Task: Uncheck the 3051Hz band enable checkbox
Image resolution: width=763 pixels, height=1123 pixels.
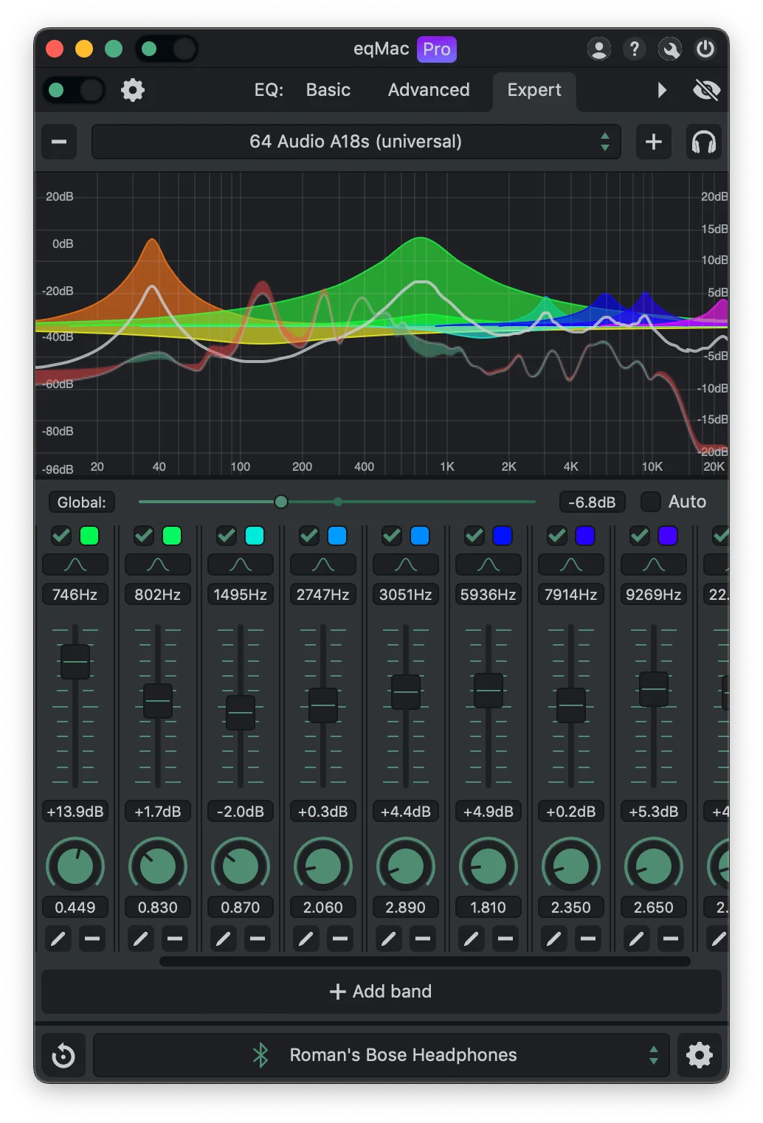Action: [x=392, y=536]
